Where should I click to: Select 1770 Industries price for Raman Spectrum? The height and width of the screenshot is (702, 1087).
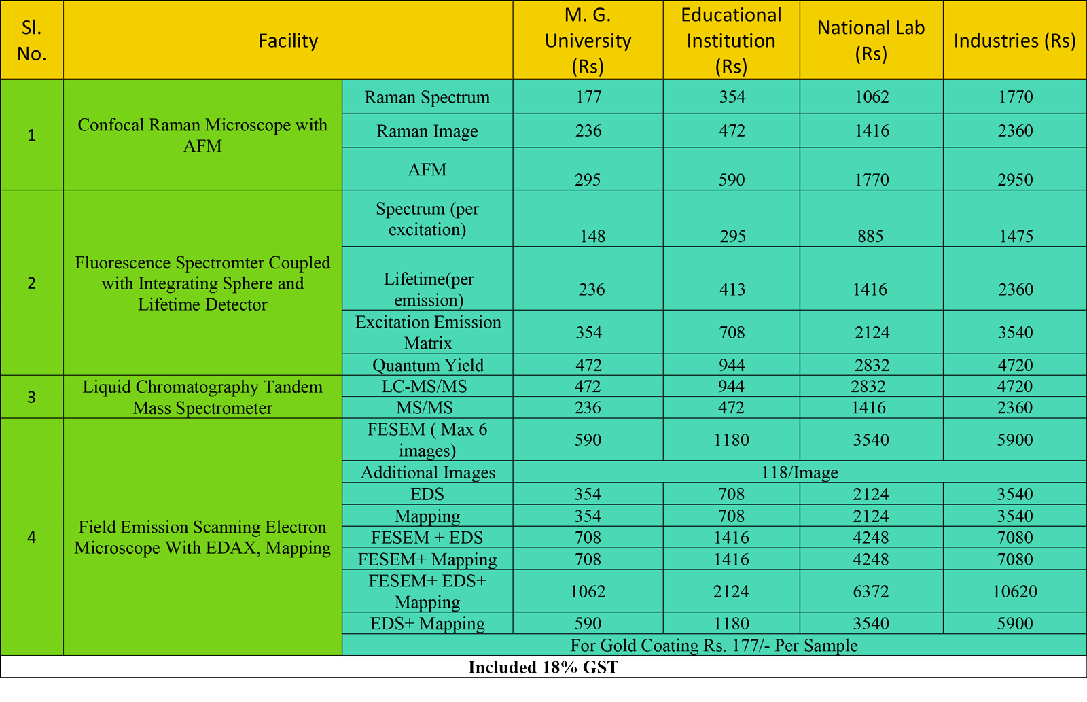point(1015,96)
